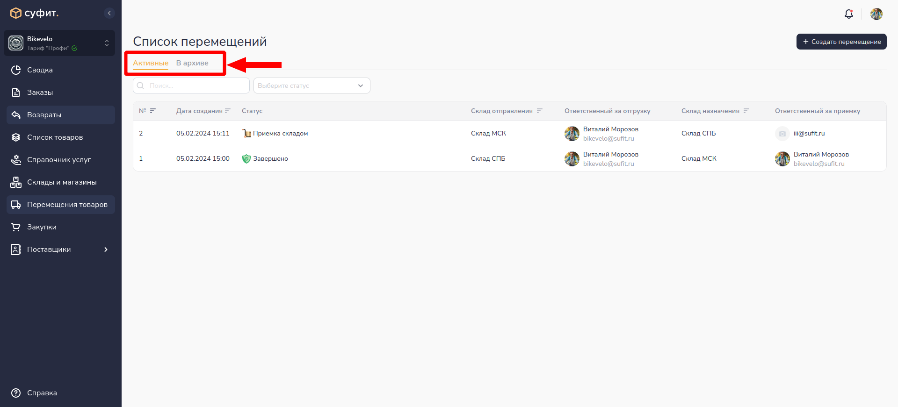Go to Склады и магазины
The width and height of the screenshot is (898, 407).
[61, 182]
